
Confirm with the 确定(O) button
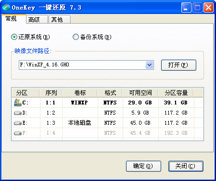pos(143,166)
